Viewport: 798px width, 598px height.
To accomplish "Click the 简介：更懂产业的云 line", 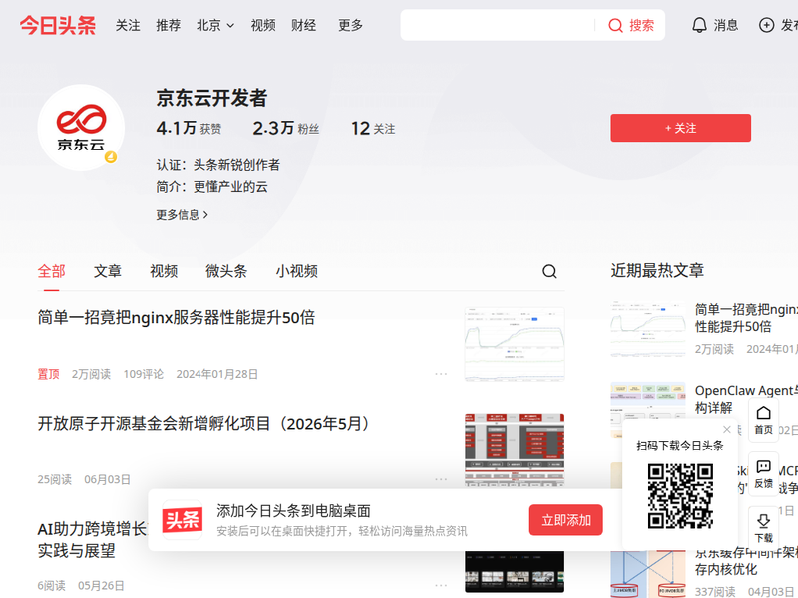I will [211, 187].
